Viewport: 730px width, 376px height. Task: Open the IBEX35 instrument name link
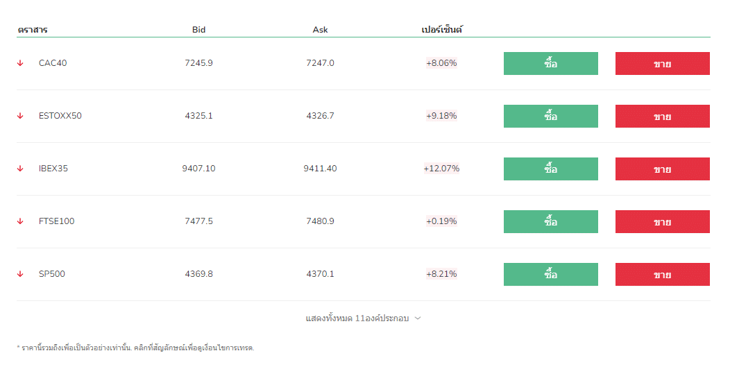(x=53, y=169)
